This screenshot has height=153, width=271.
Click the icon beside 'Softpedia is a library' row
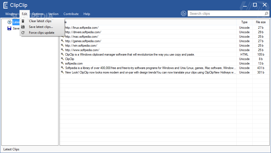pyautogui.click(x=62, y=68)
